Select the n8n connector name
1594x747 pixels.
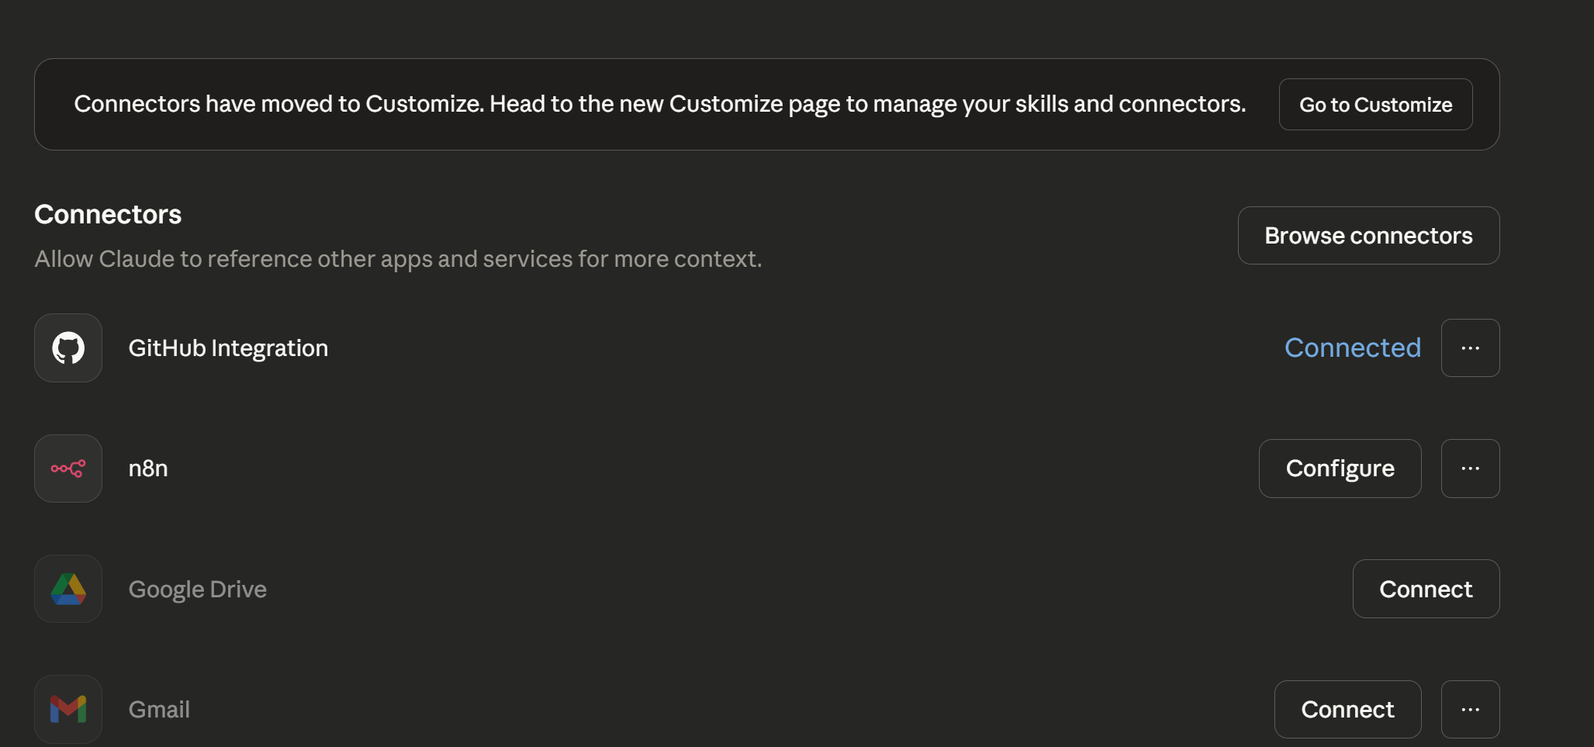click(148, 469)
